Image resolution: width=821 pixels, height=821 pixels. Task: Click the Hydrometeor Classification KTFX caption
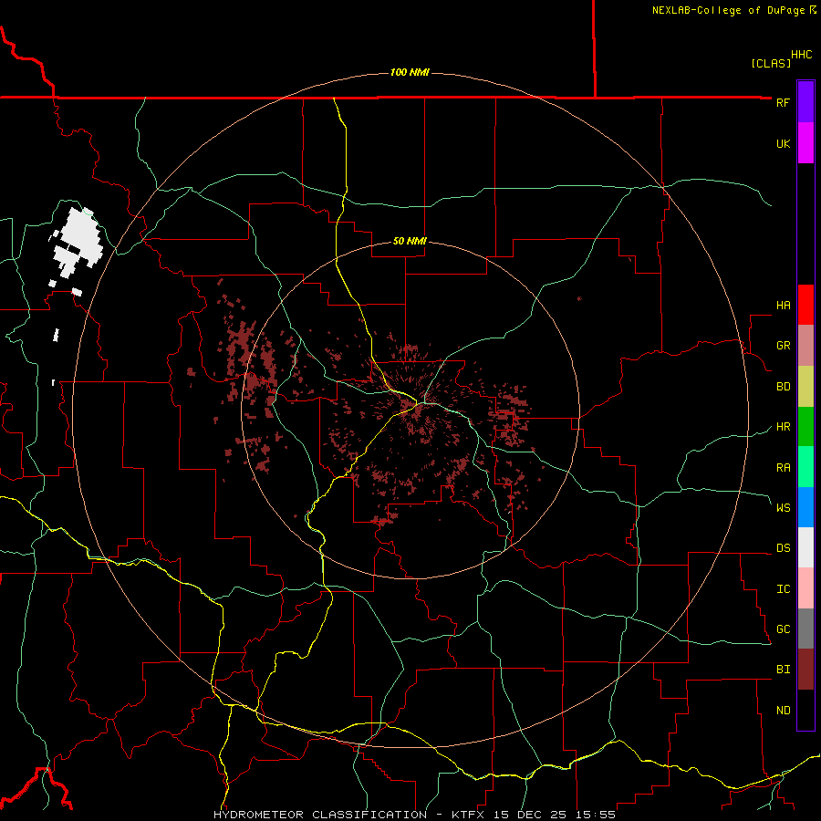point(414,815)
